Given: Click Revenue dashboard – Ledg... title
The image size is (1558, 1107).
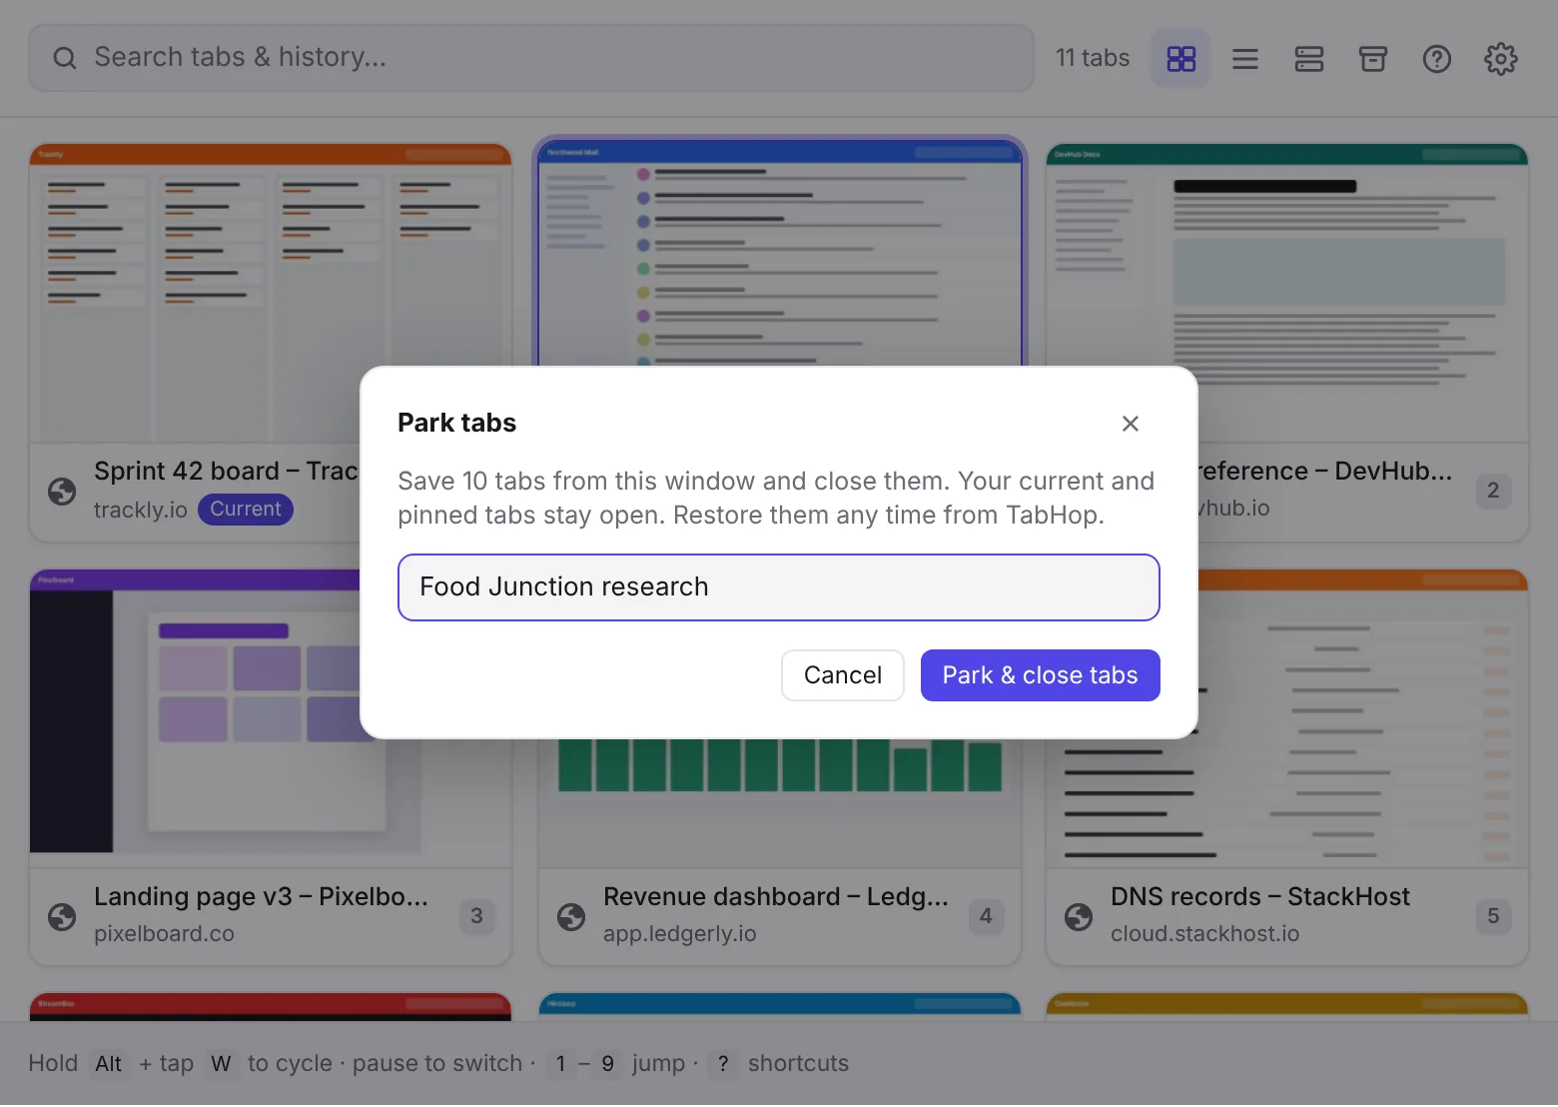Looking at the screenshot, I should 775,897.
